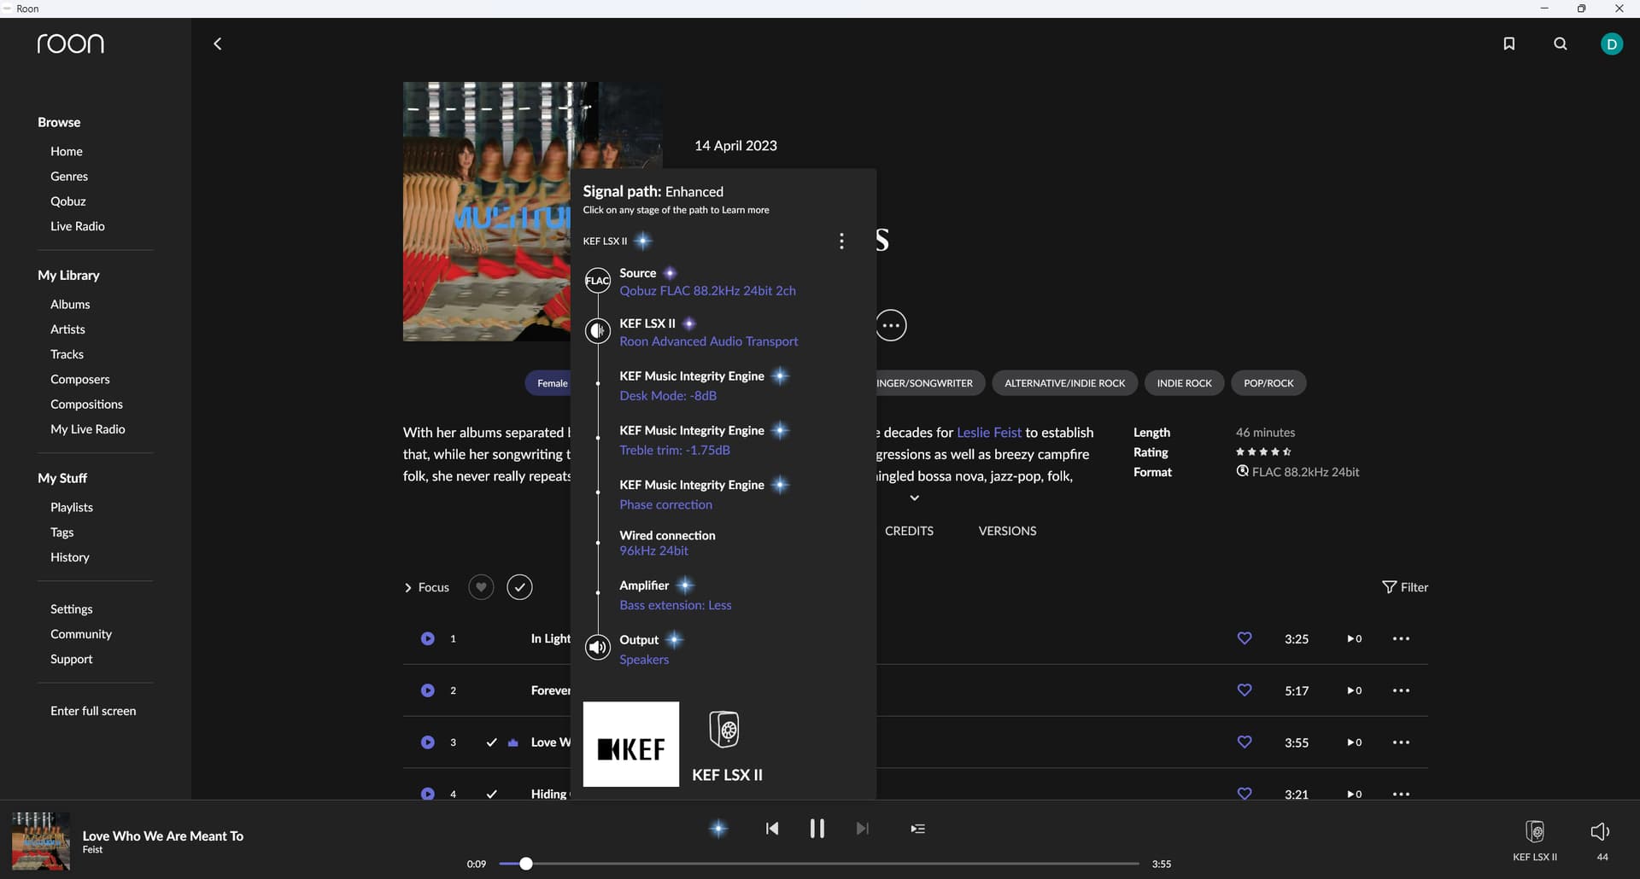Viewport: 1640px width, 879px height.
Task: Click the enhanced star next to Amplifier
Action: tap(685, 585)
